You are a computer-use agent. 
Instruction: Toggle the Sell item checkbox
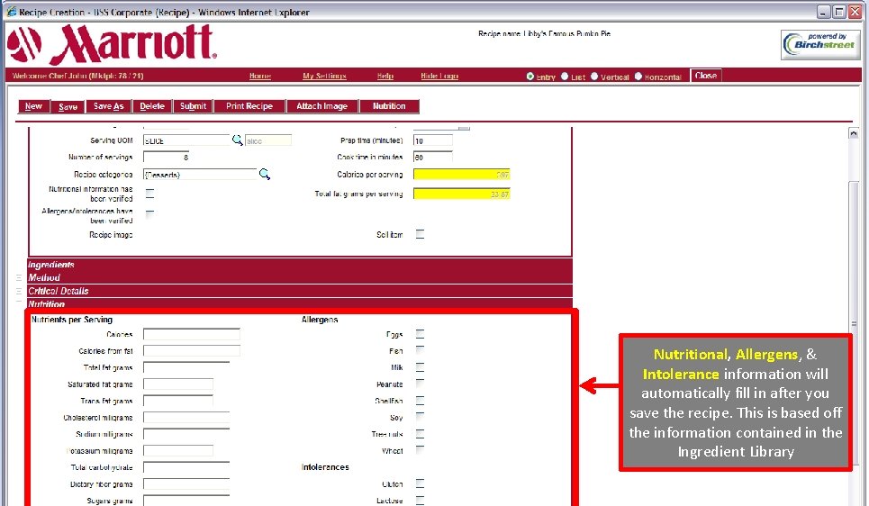(x=420, y=234)
